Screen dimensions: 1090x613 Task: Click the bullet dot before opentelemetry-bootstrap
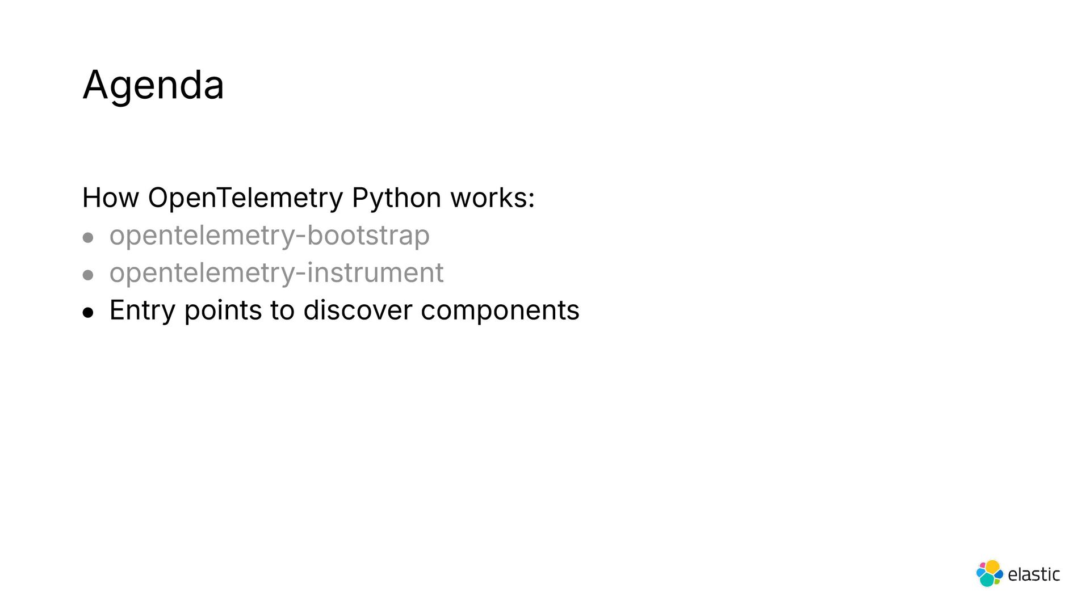pyautogui.click(x=88, y=238)
